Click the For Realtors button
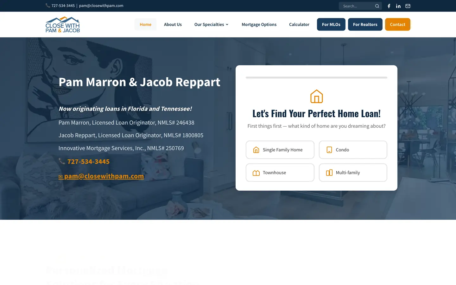Viewport: 456px width, 285px height. (x=365, y=24)
